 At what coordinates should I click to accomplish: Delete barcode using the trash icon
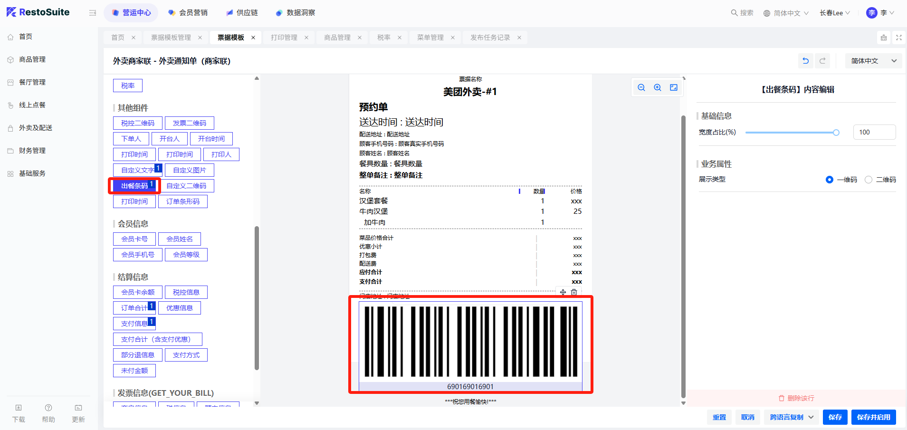[574, 292]
